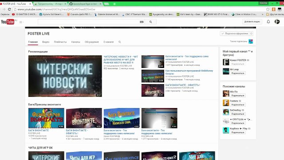Open the account avatar menu

point(277,22)
